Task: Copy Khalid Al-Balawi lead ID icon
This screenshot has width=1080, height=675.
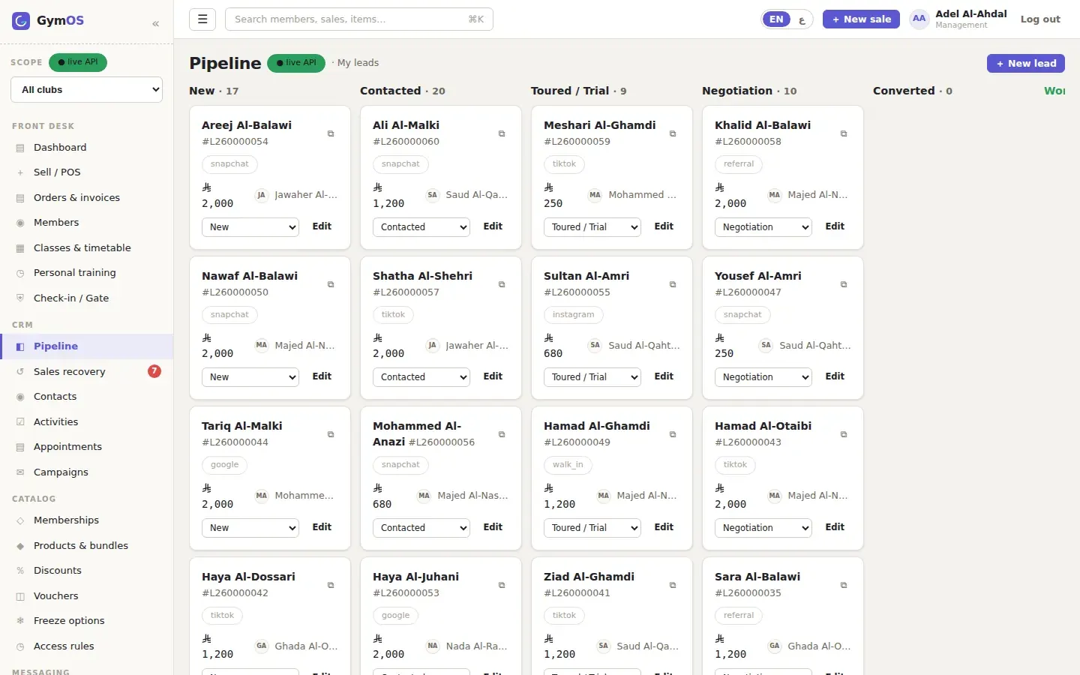Action: point(844,133)
